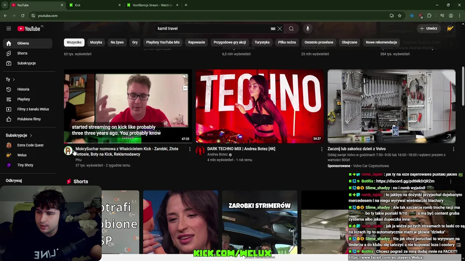The height and width of the screenshot is (261, 465).
Task: Open a new browser tab
Action: (x=186, y=5)
